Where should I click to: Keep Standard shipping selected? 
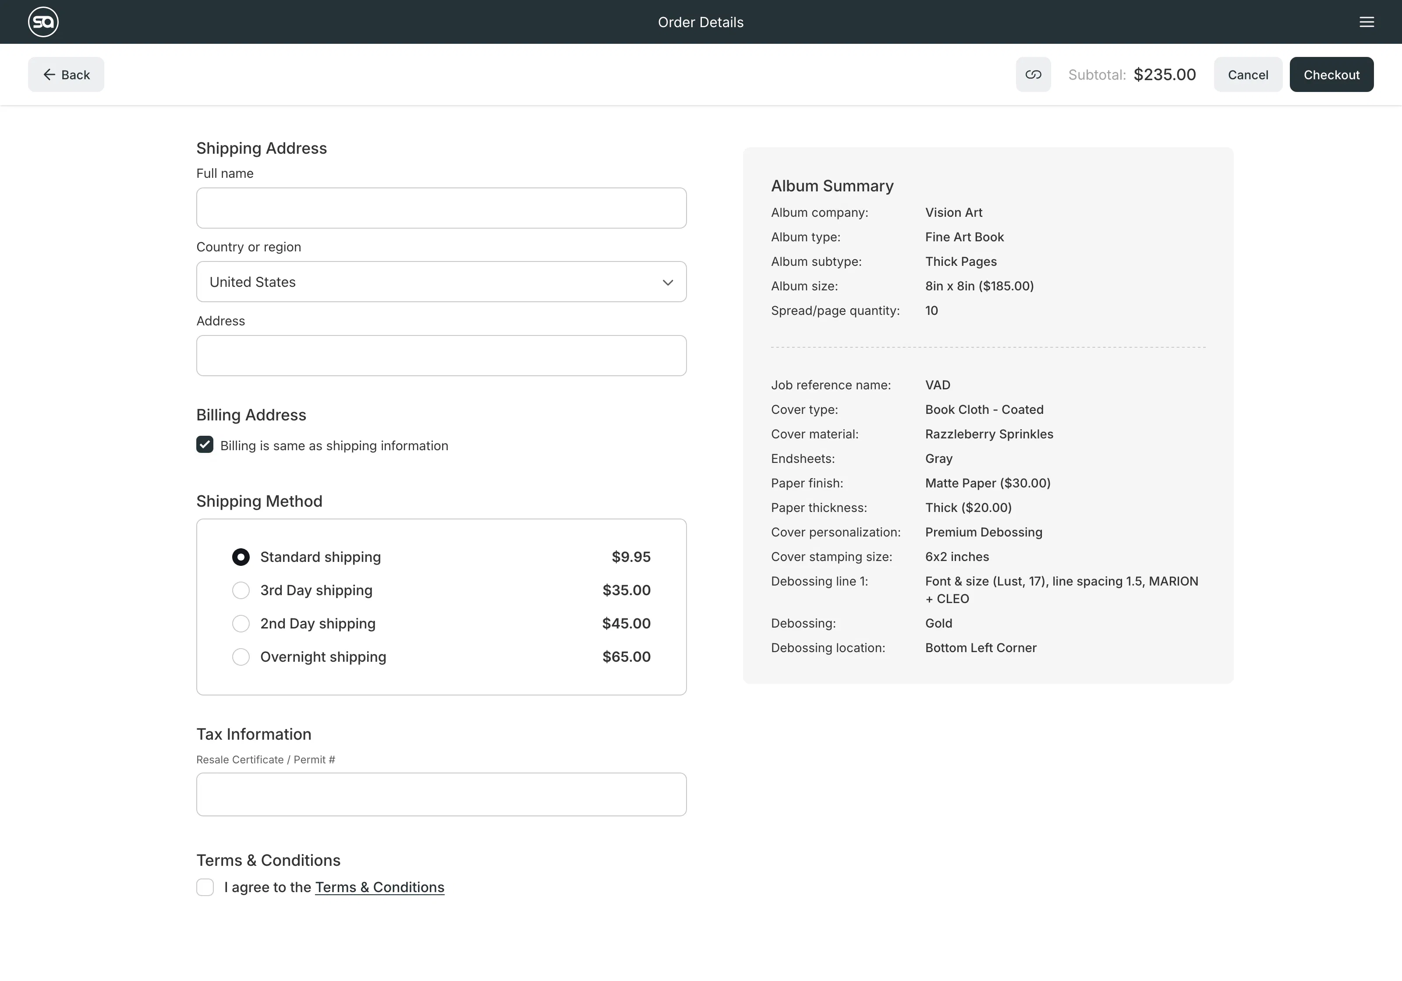[x=241, y=557]
